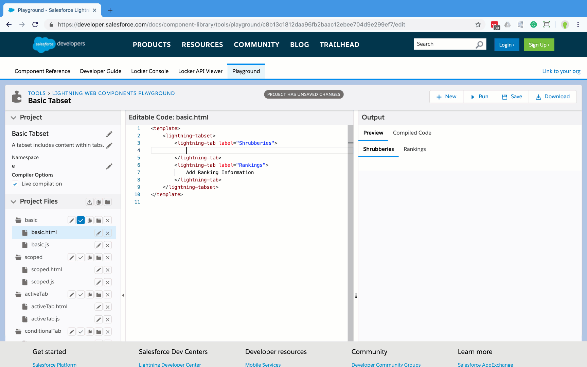Select the Shrubberies tab in preview

click(378, 149)
